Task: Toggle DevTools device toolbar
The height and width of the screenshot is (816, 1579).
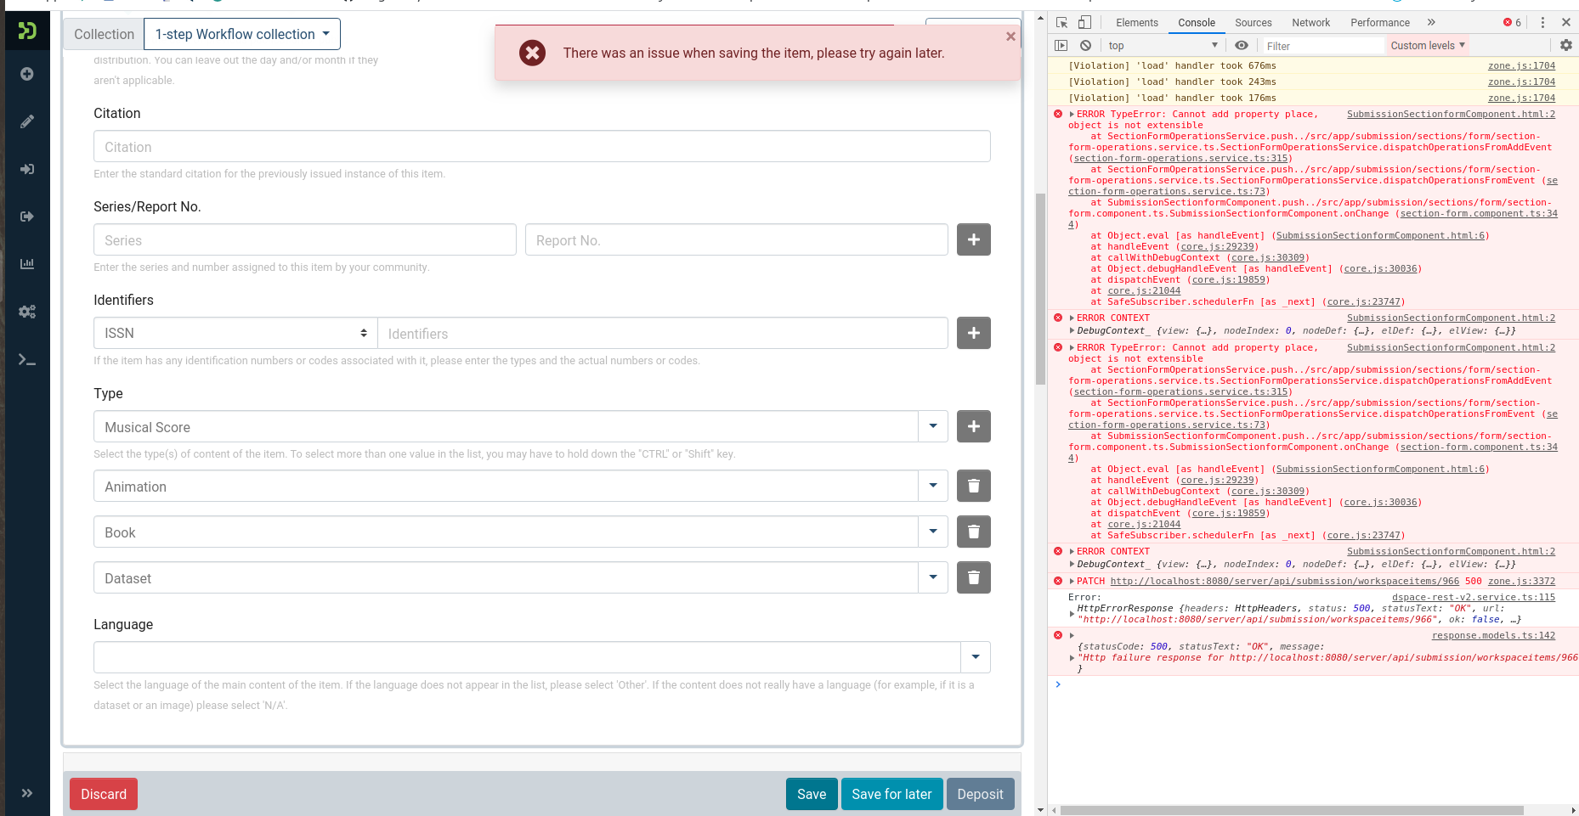Action: pyautogui.click(x=1084, y=23)
